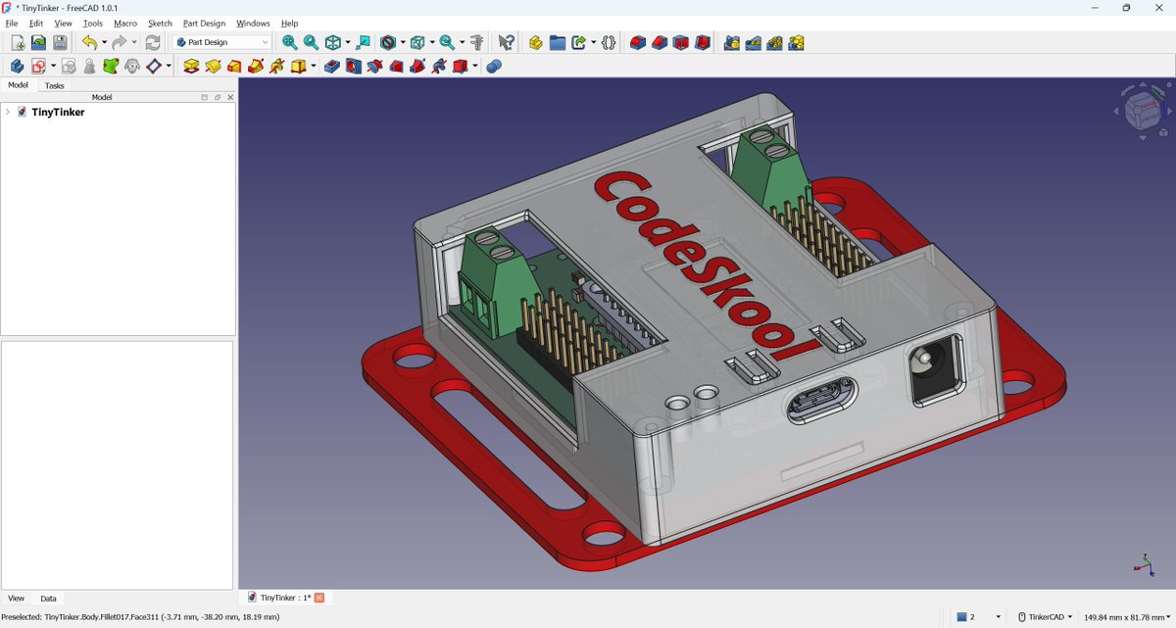Viewport: 1176px width, 628px height.
Task: Create a new Body
Action: [17, 66]
